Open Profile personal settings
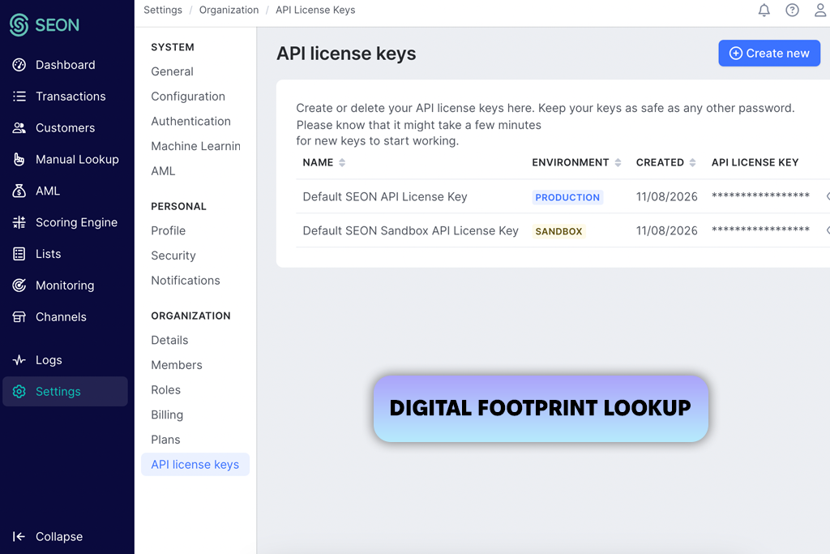Image resolution: width=830 pixels, height=554 pixels. pos(169,231)
